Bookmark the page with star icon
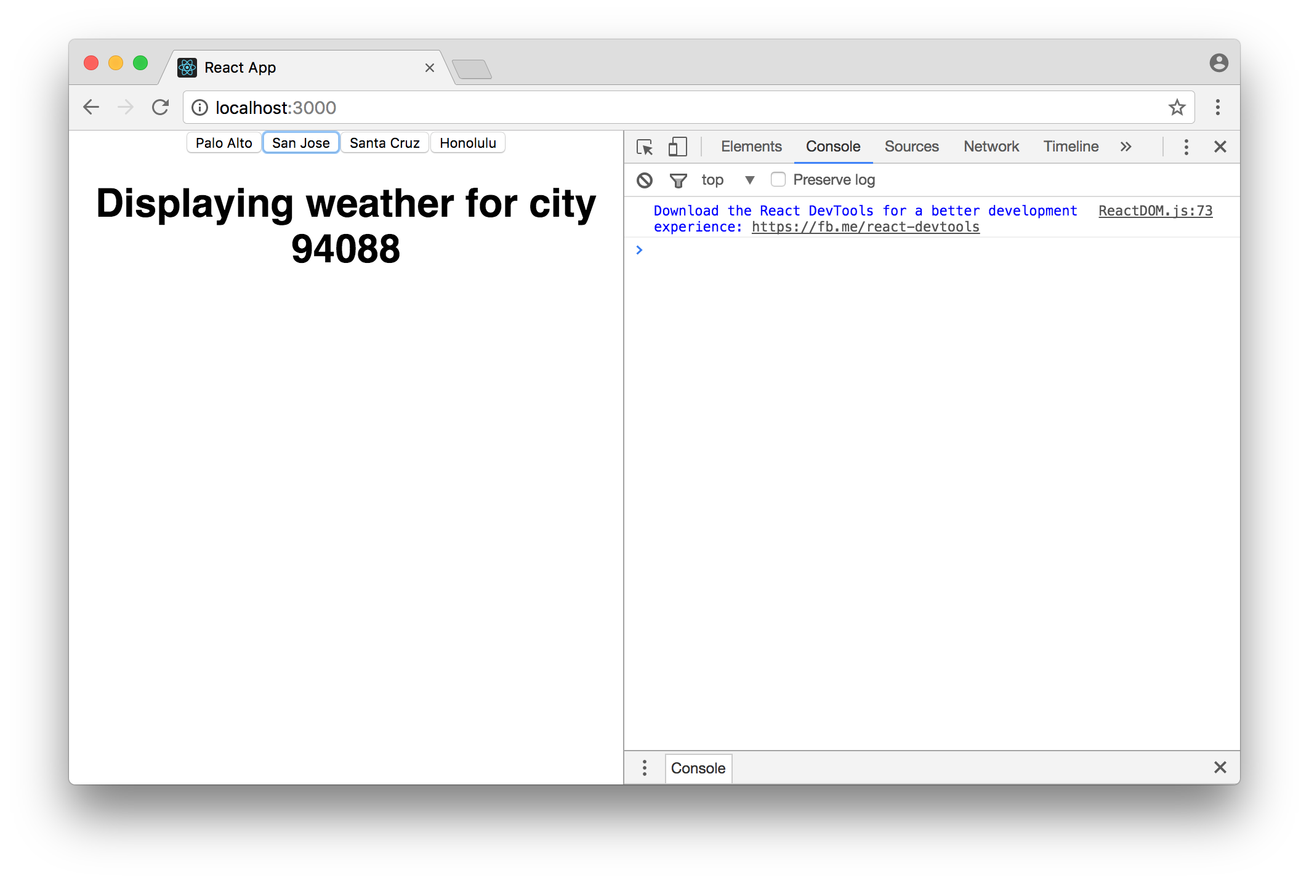Viewport: 1309px width, 883px height. [x=1177, y=107]
